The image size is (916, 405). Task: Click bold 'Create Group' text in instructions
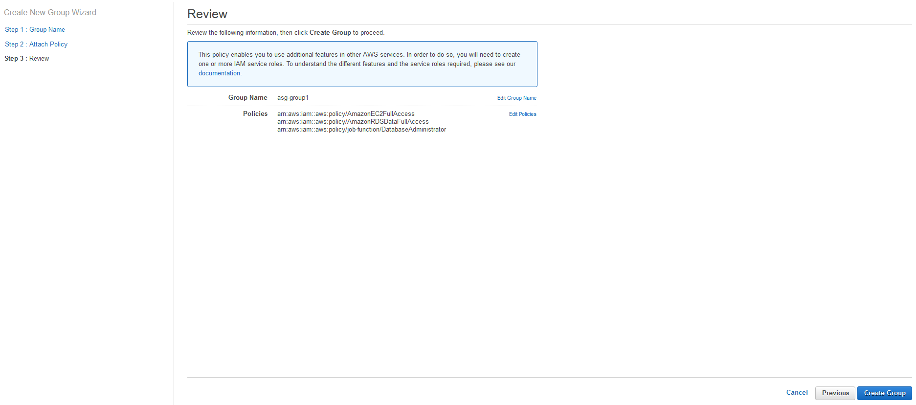tap(330, 32)
